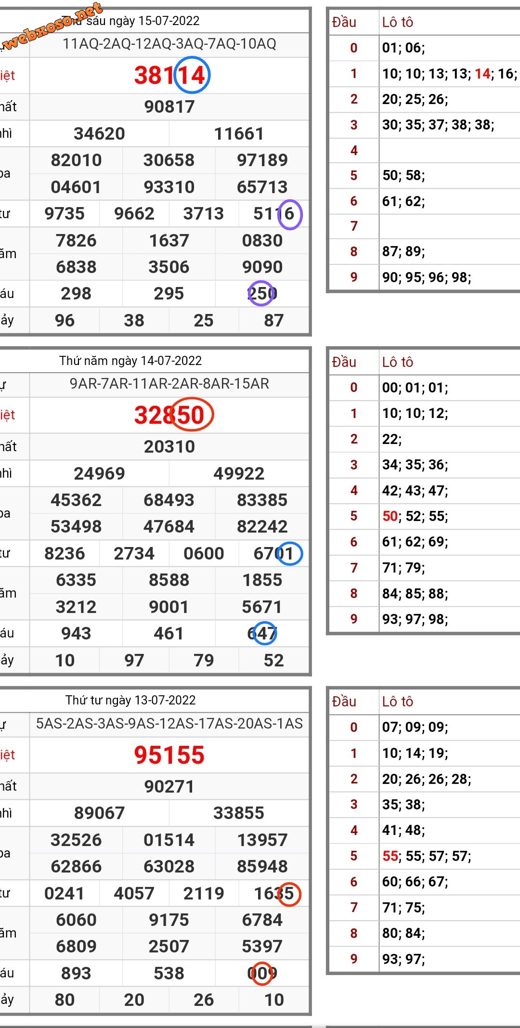Viewport: 520px width, 1028px height.
Task: Click lô tô row '42; 43; 47;'
Action: [x=415, y=491]
